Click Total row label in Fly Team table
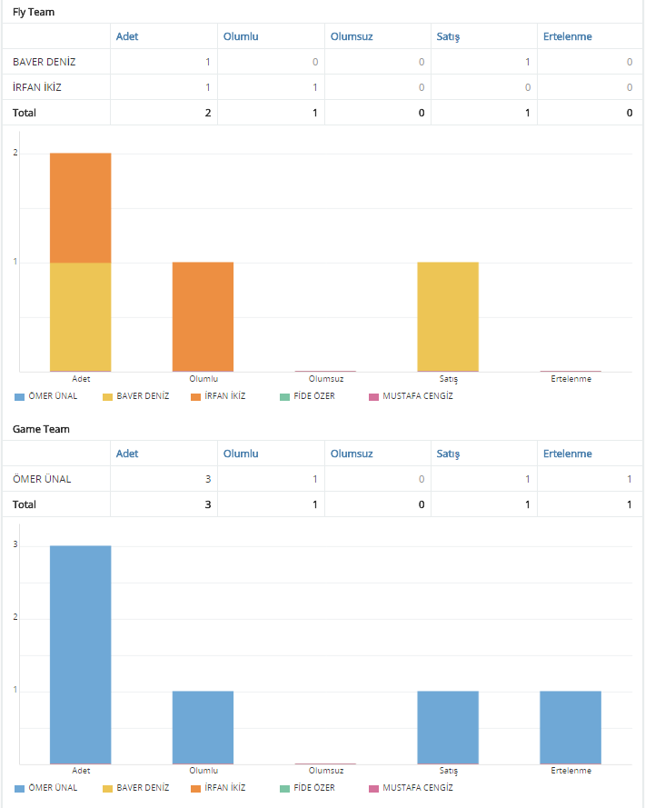 point(25,113)
